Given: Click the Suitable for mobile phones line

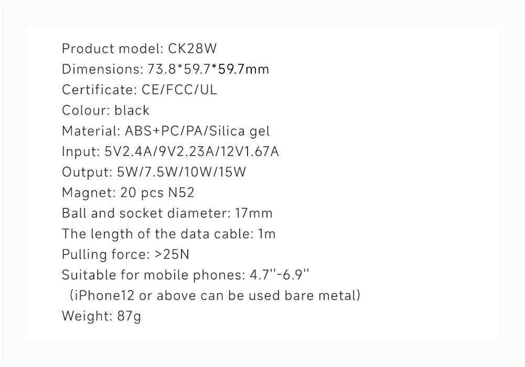Looking at the screenshot, I should 186,275.
